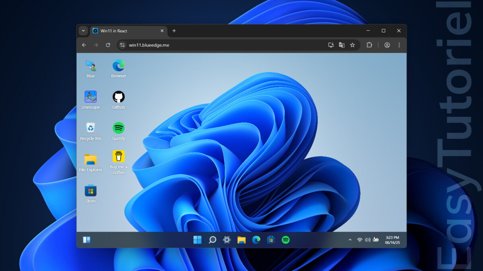Screen dimensions: 483x271
Task: Open the Chrome profile icon
Action: pyautogui.click(x=387, y=45)
